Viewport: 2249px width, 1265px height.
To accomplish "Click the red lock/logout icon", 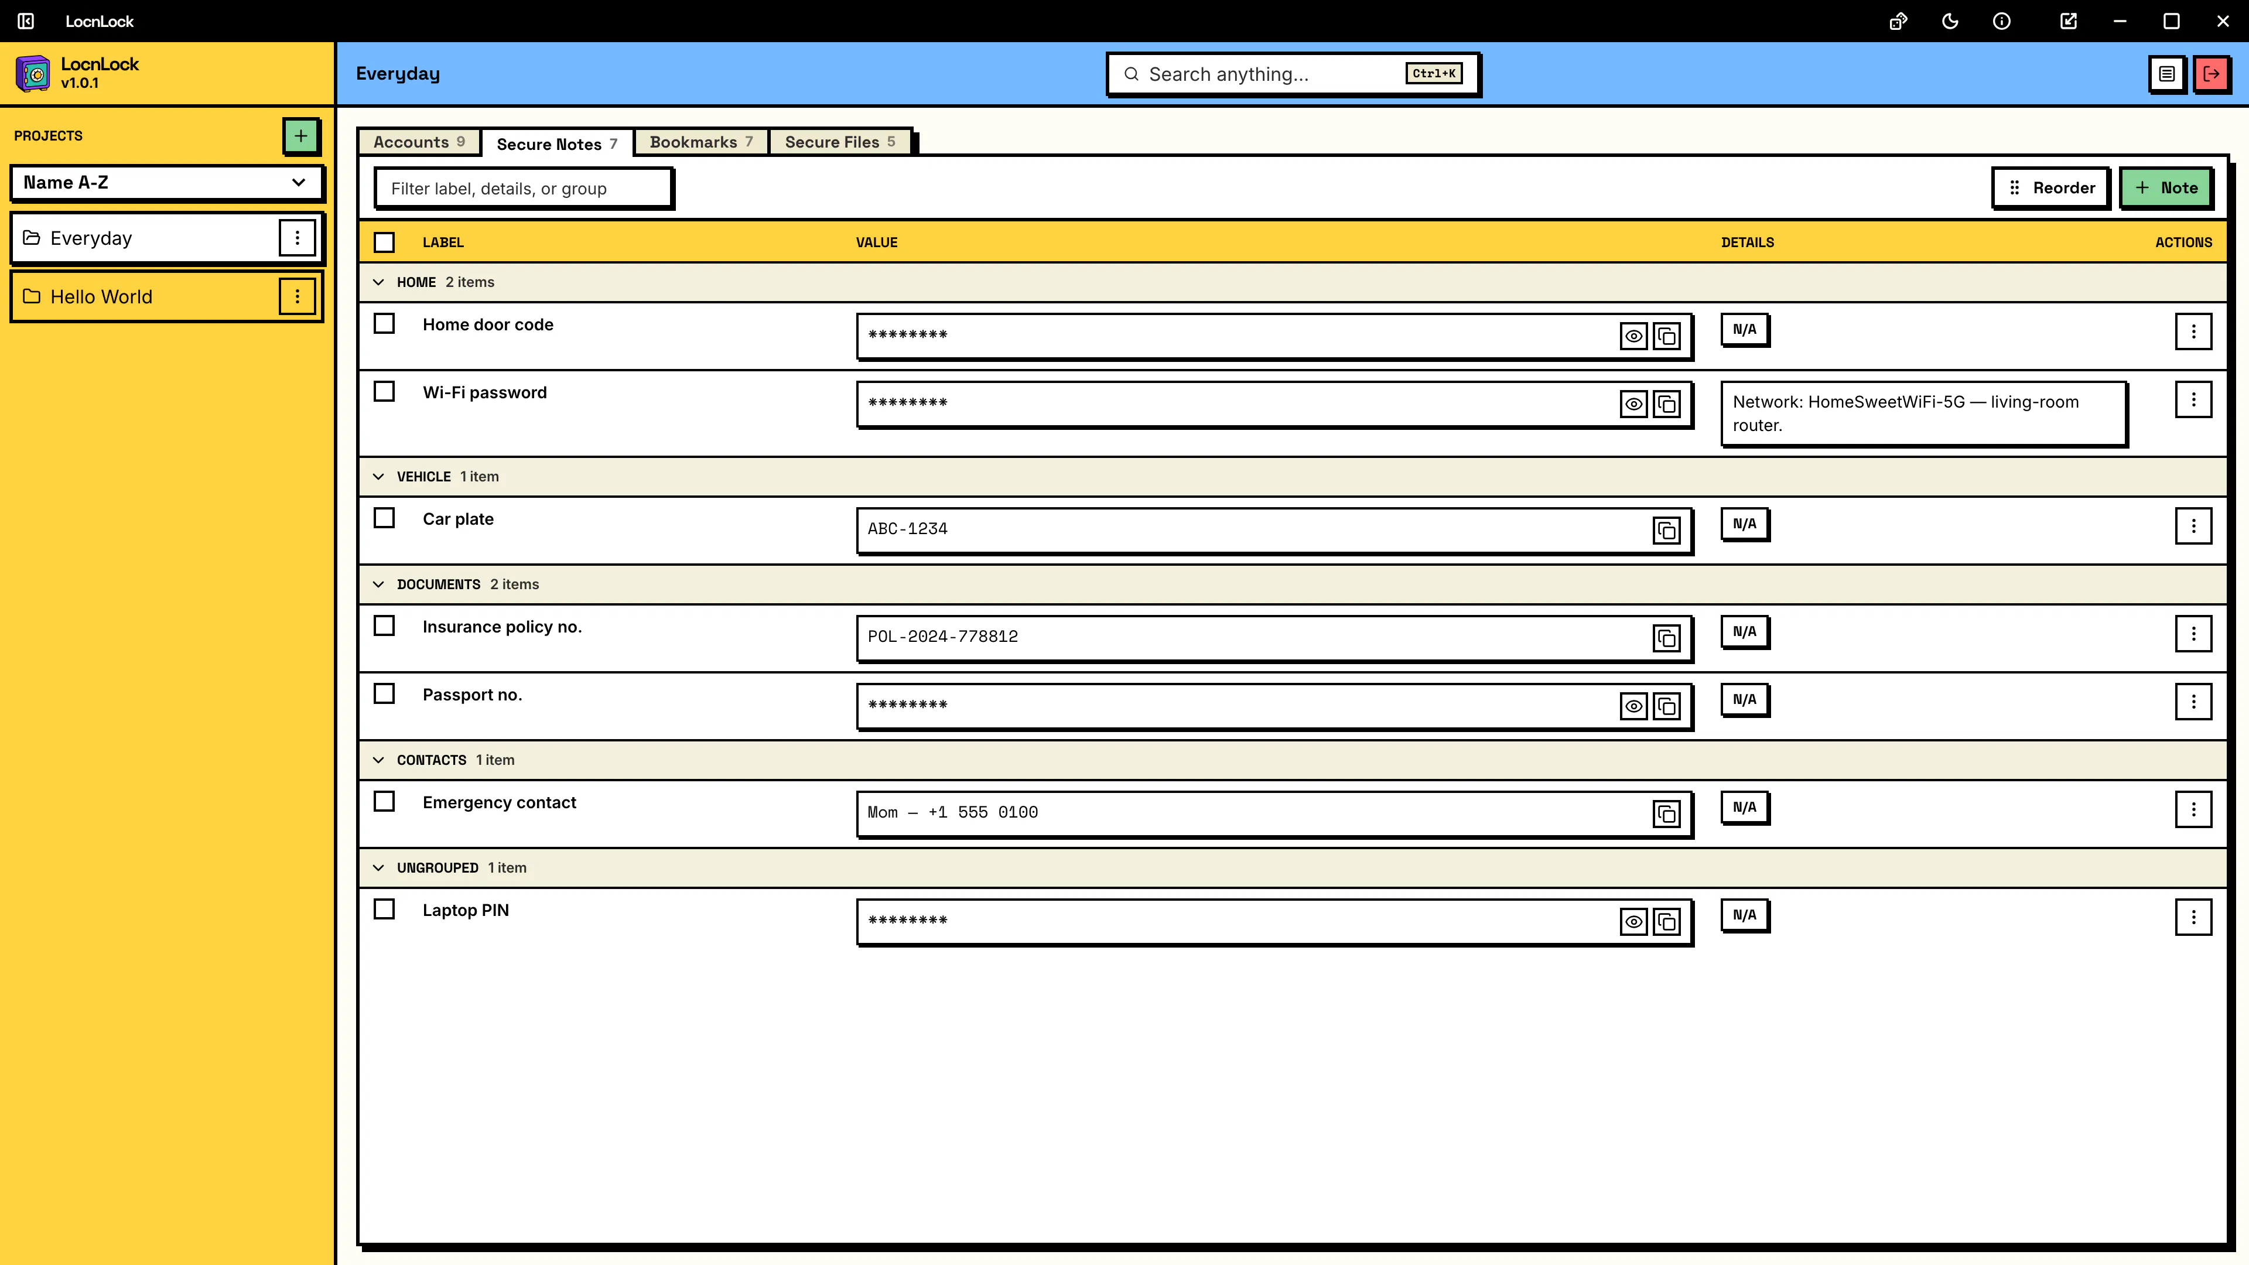I will [2212, 74].
